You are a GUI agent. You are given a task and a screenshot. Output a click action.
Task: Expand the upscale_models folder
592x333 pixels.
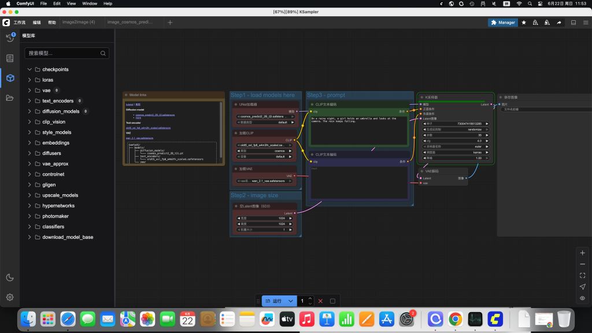[x=29, y=195]
